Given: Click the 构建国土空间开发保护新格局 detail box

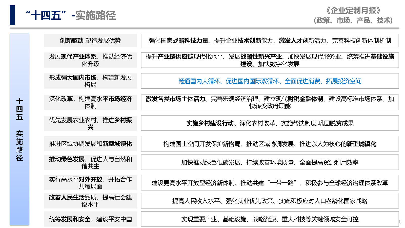Looking at the screenshot, I should [270, 144].
